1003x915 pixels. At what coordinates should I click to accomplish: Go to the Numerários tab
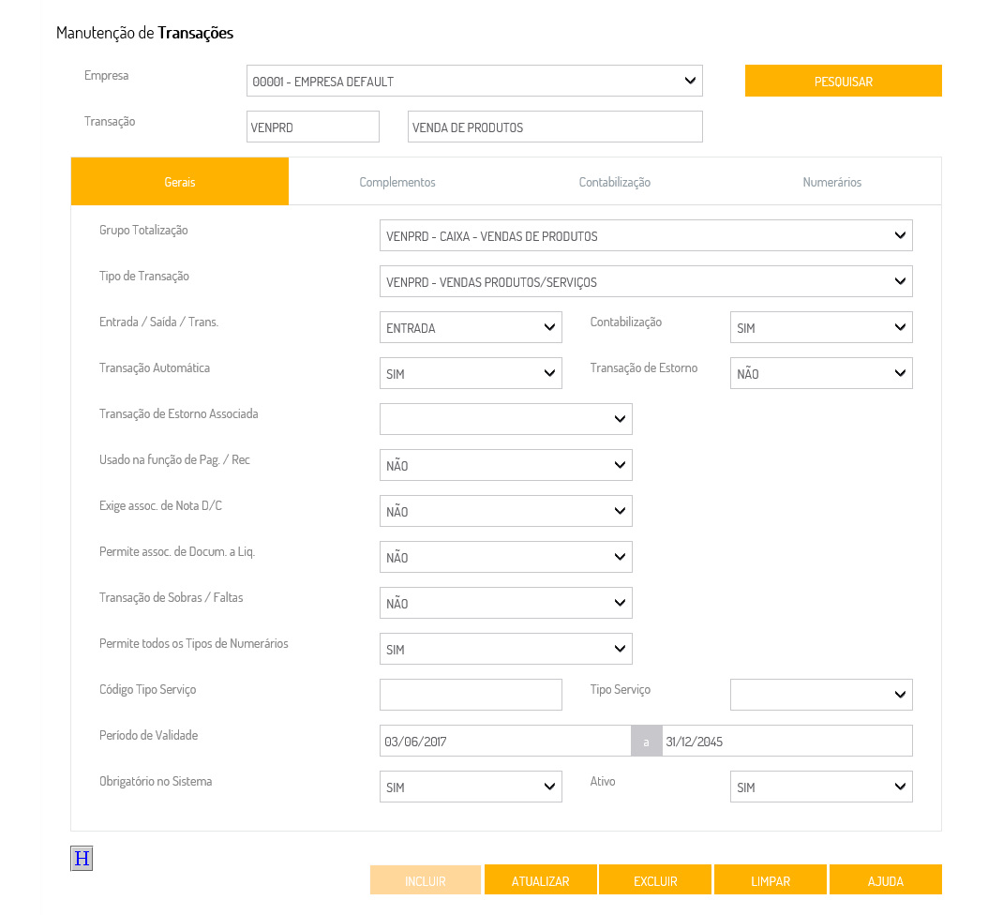click(832, 182)
